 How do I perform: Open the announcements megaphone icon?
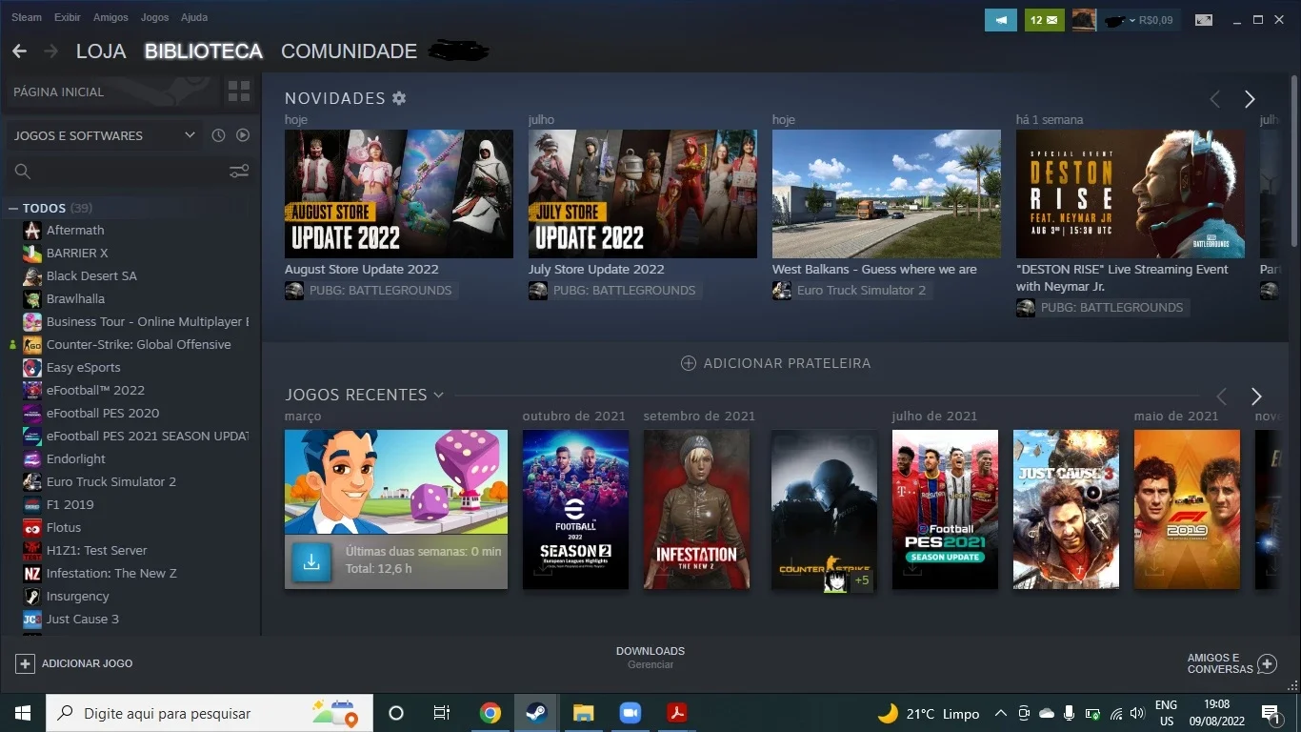pos(1000,19)
